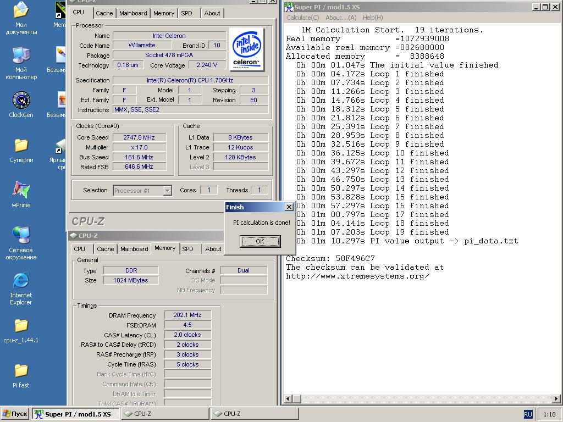Select the Cache tab in upper CPU-Z
This screenshot has width=563, height=422.
[x=104, y=13]
